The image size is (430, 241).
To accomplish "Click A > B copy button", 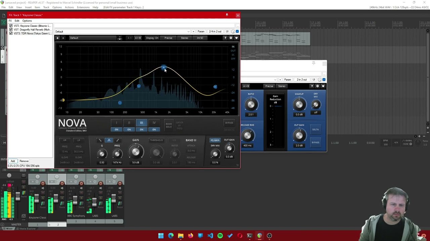I will (x=138, y=38).
